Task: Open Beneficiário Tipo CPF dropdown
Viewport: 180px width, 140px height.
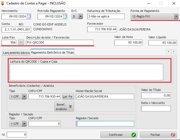Action: (x=24, y=96)
